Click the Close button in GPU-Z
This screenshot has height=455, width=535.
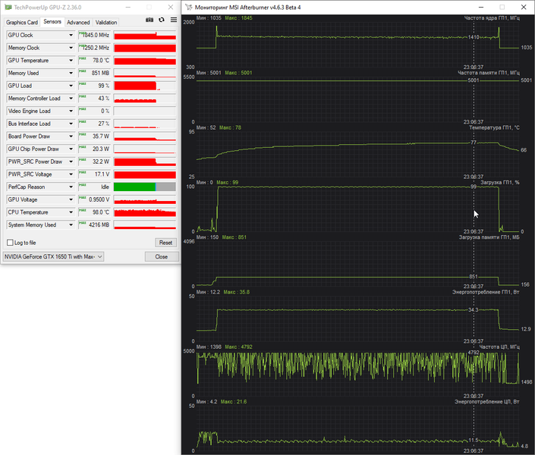[x=162, y=256]
